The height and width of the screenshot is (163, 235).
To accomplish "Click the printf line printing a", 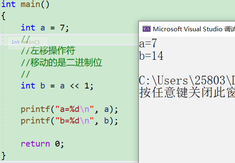I will click(x=69, y=109).
